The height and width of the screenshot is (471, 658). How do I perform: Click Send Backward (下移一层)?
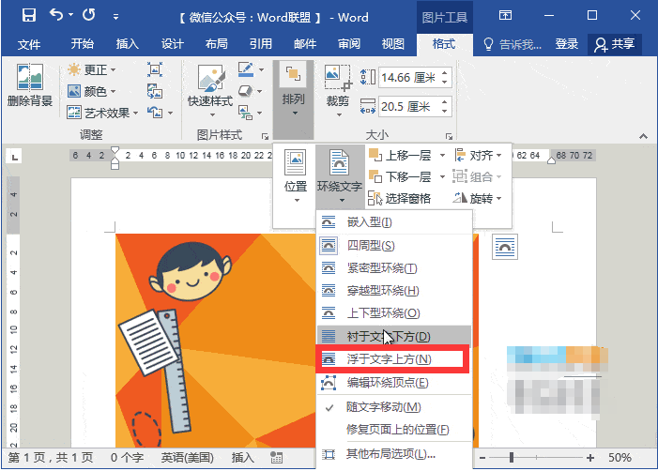click(400, 176)
